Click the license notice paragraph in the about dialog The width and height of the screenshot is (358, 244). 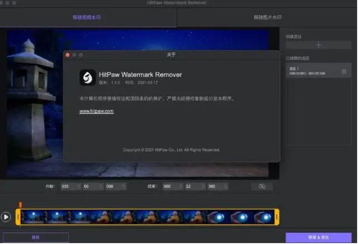tap(157, 98)
